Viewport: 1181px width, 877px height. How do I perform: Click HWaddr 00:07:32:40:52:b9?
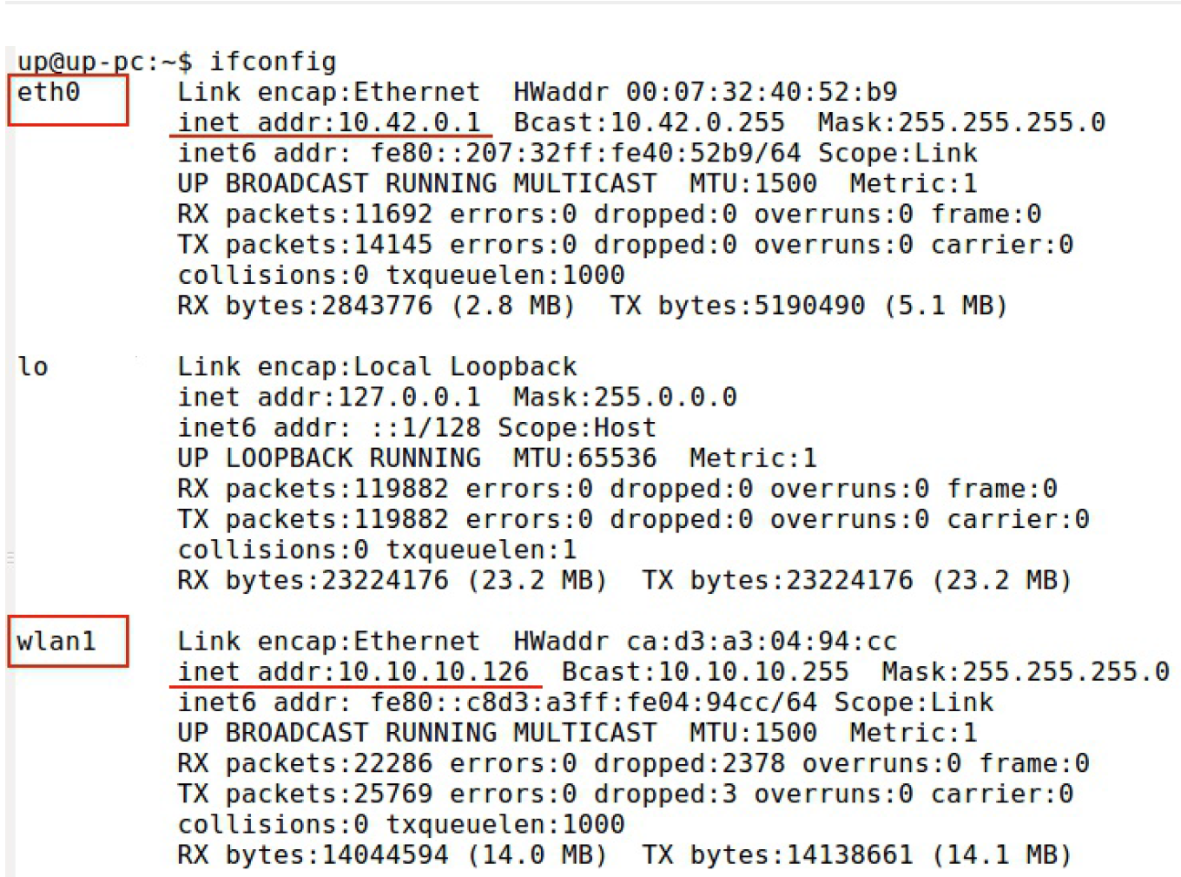pyautogui.click(x=705, y=92)
